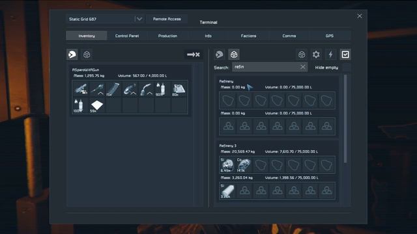Screen dimensions: 417x234
Task: Switch right panel to grid cube filter
Action: (x=234, y=55)
